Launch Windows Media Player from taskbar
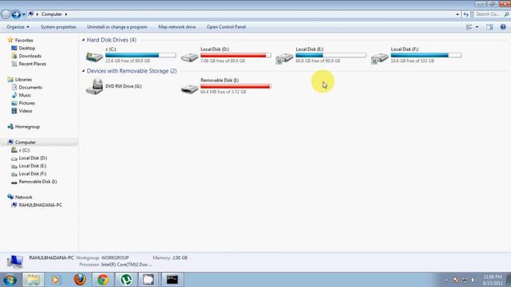Image resolution: width=511 pixels, height=287 pixels. [x=55, y=280]
